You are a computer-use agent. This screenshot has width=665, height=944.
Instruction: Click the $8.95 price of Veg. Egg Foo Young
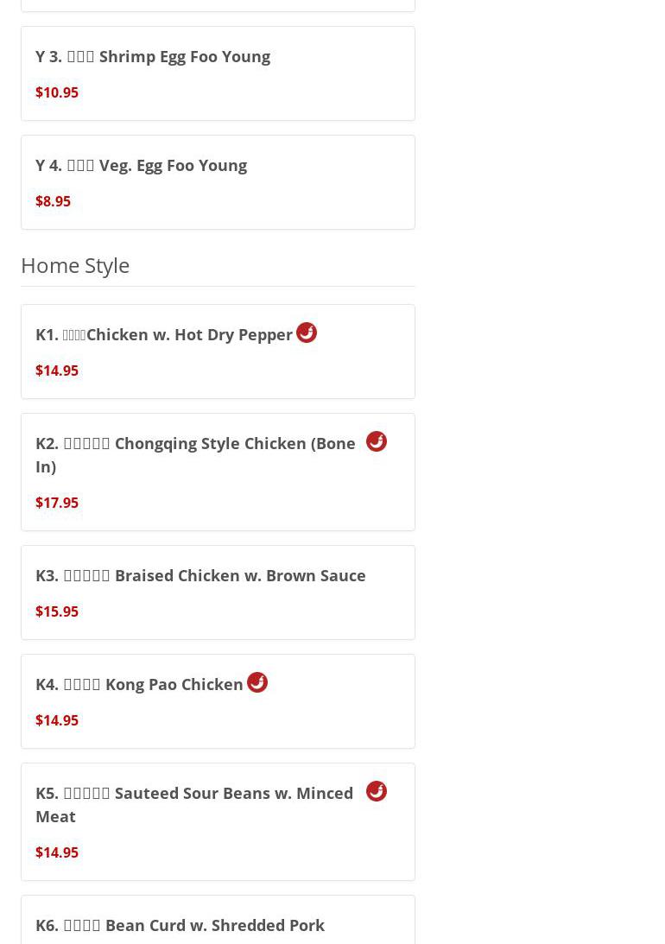[53, 201]
